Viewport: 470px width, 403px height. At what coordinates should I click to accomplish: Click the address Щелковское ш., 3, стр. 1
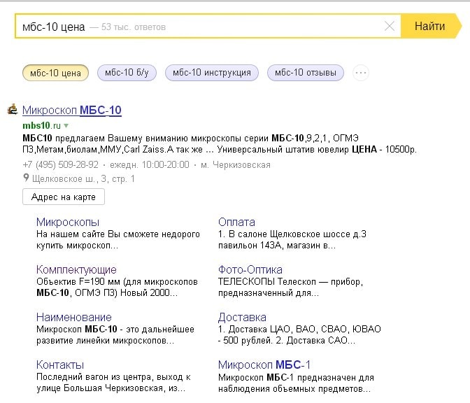(83, 179)
